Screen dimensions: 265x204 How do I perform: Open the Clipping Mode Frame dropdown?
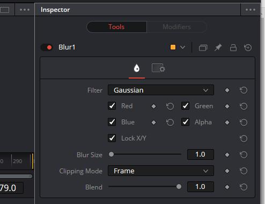[x=161, y=171]
